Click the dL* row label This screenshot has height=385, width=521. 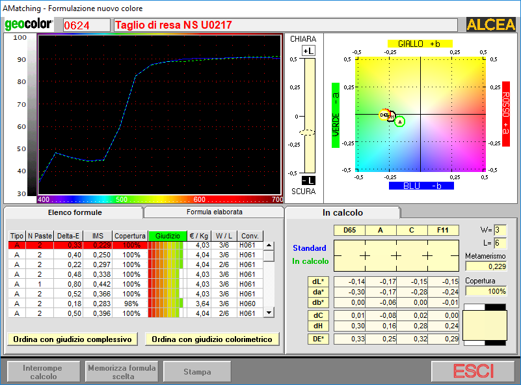point(318,281)
